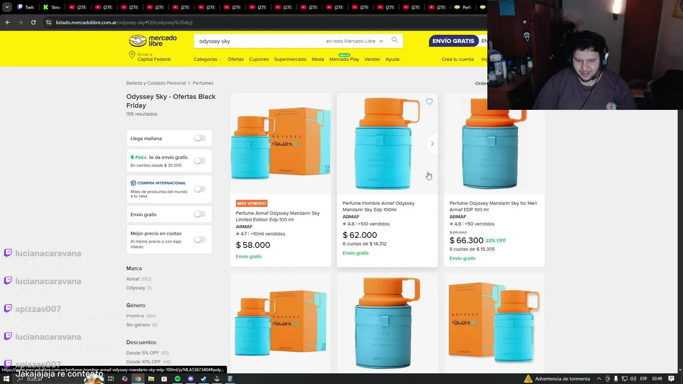Click the 02:49 taskbar clock
The image size is (683, 384).
pos(657,379)
